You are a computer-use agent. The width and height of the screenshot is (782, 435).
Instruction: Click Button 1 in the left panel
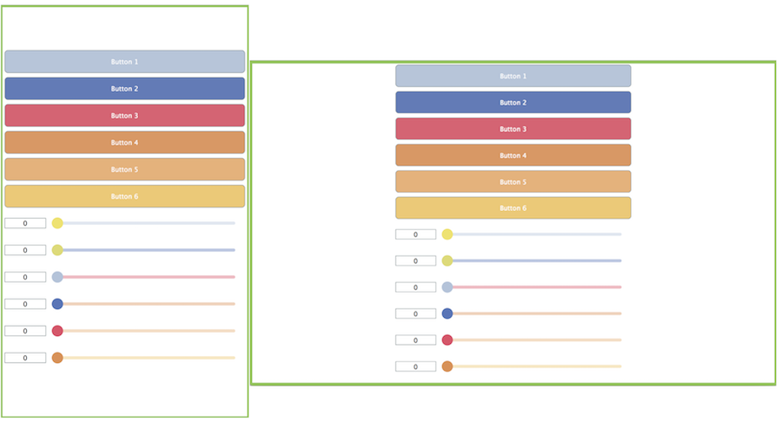[x=124, y=62]
